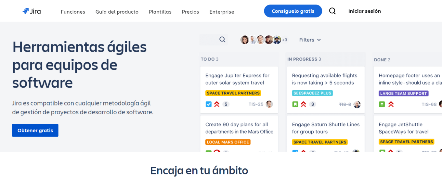Click SPACE TRAVEL PARTNERS label on JetShuttle card
Image resolution: width=442 pixels, height=184 pixels.
click(407, 142)
